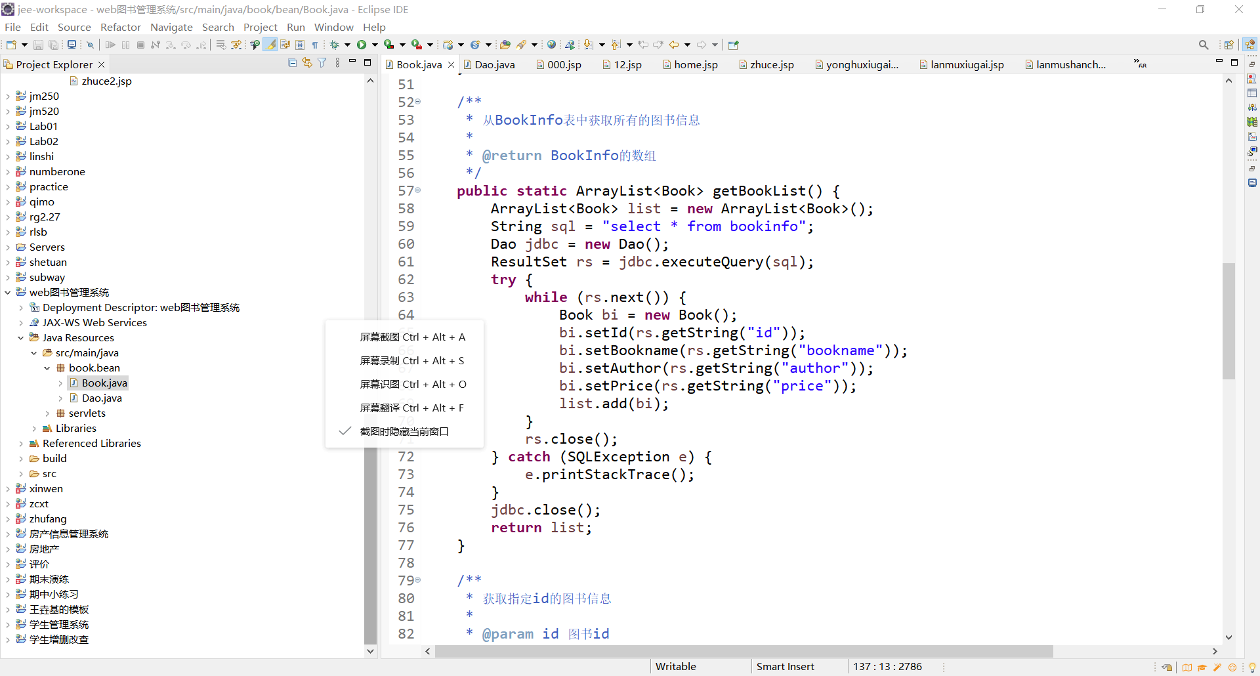Open the Debug dropdown arrow
The height and width of the screenshot is (676, 1260).
tap(347, 45)
